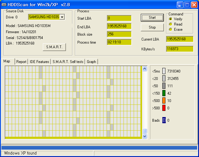The height and width of the screenshot is (157, 199).
Task: Click the blue Bads 'B' legend icon
Action: point(164,120)
